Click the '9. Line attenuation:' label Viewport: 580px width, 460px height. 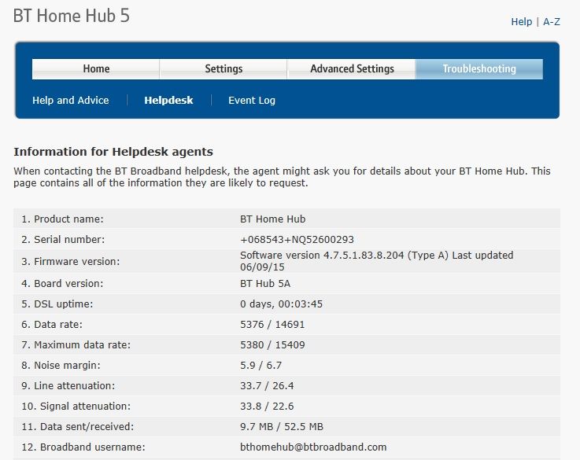point(68,386)
